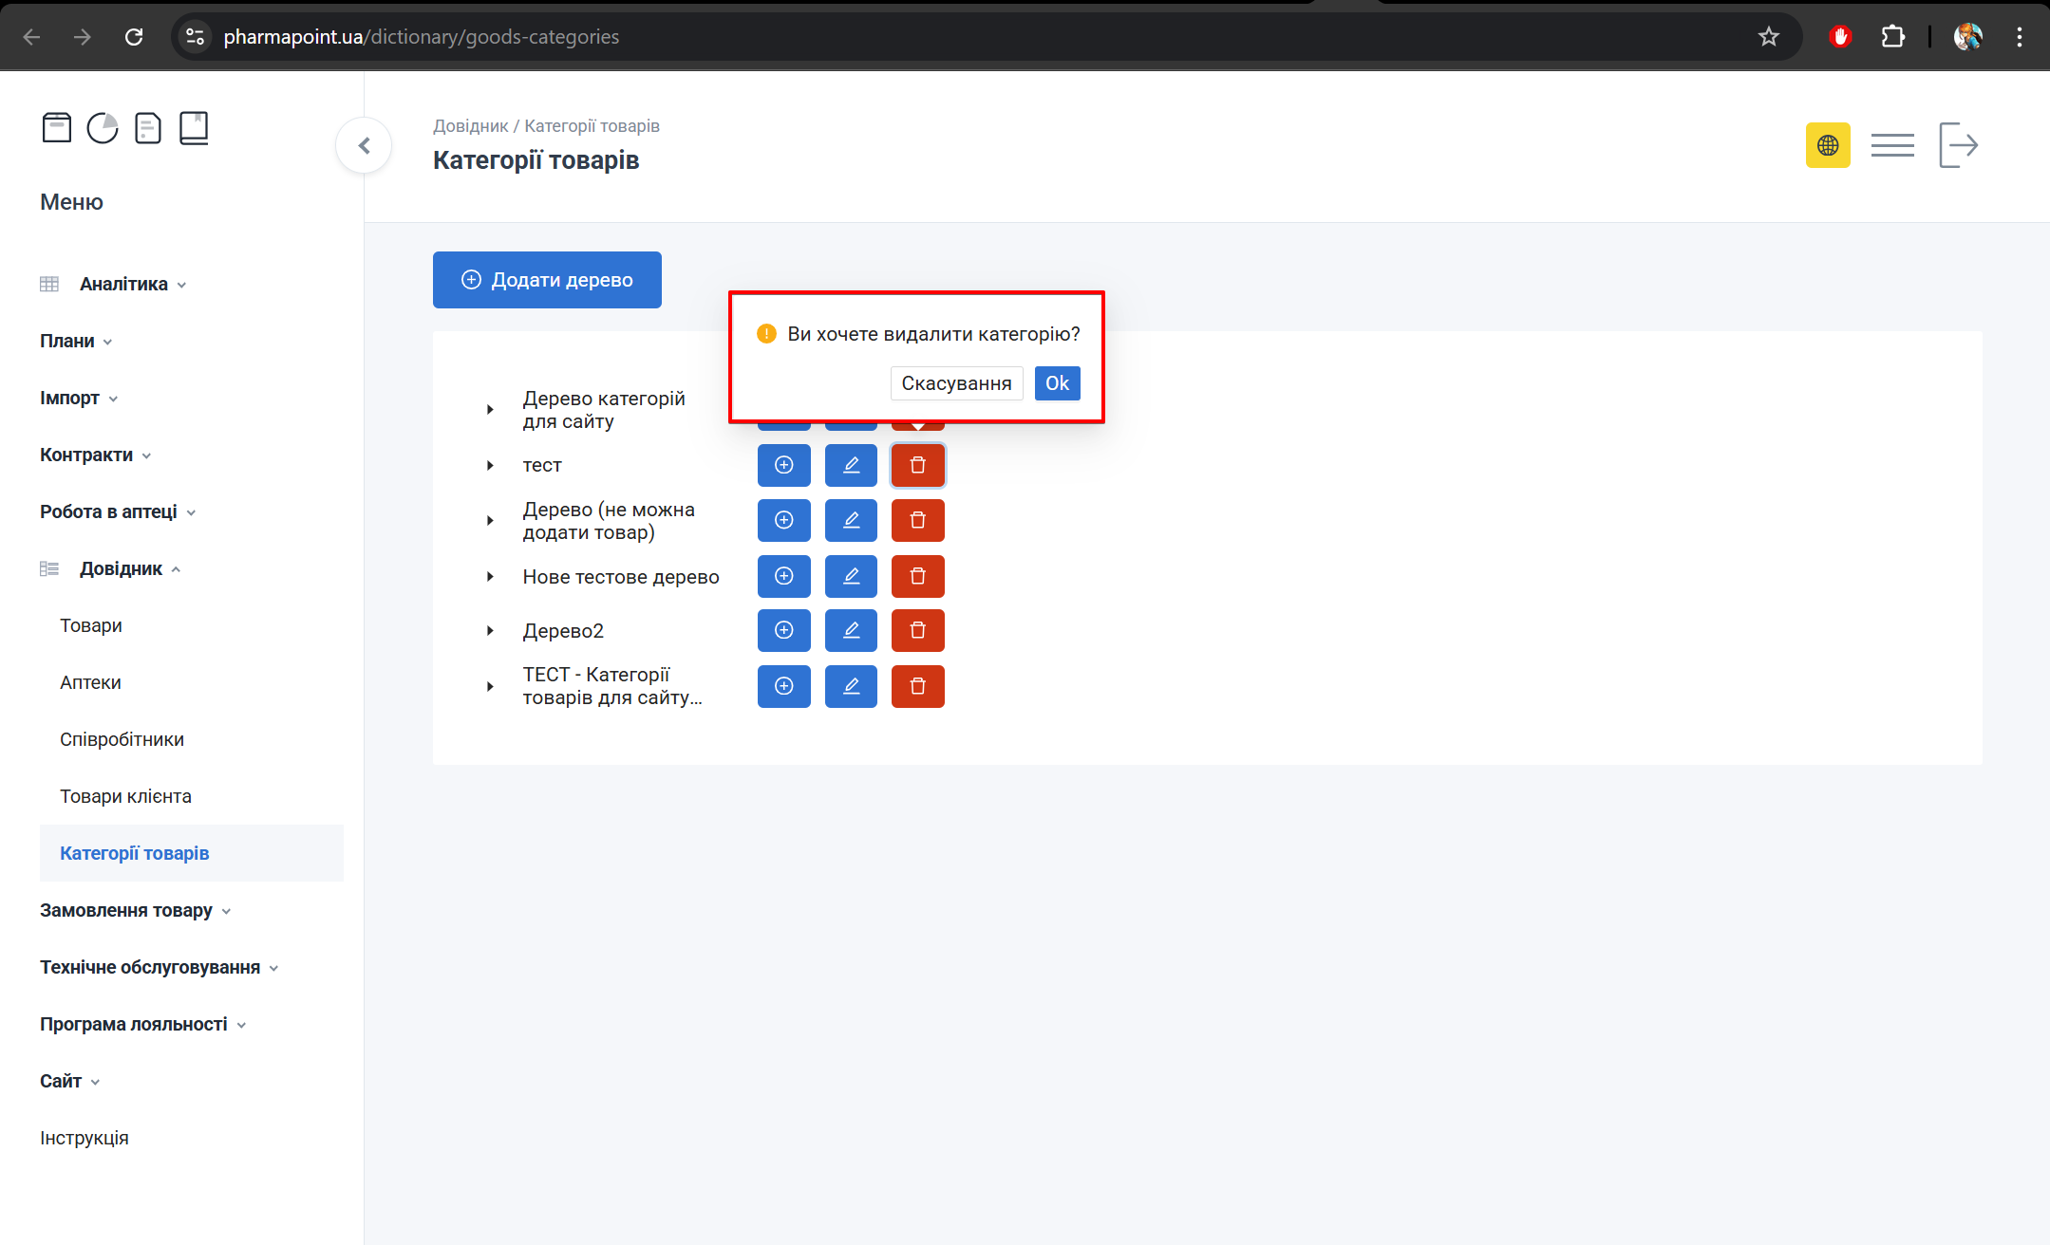Click the book icon in sidebar top

(x=194, y=127)
